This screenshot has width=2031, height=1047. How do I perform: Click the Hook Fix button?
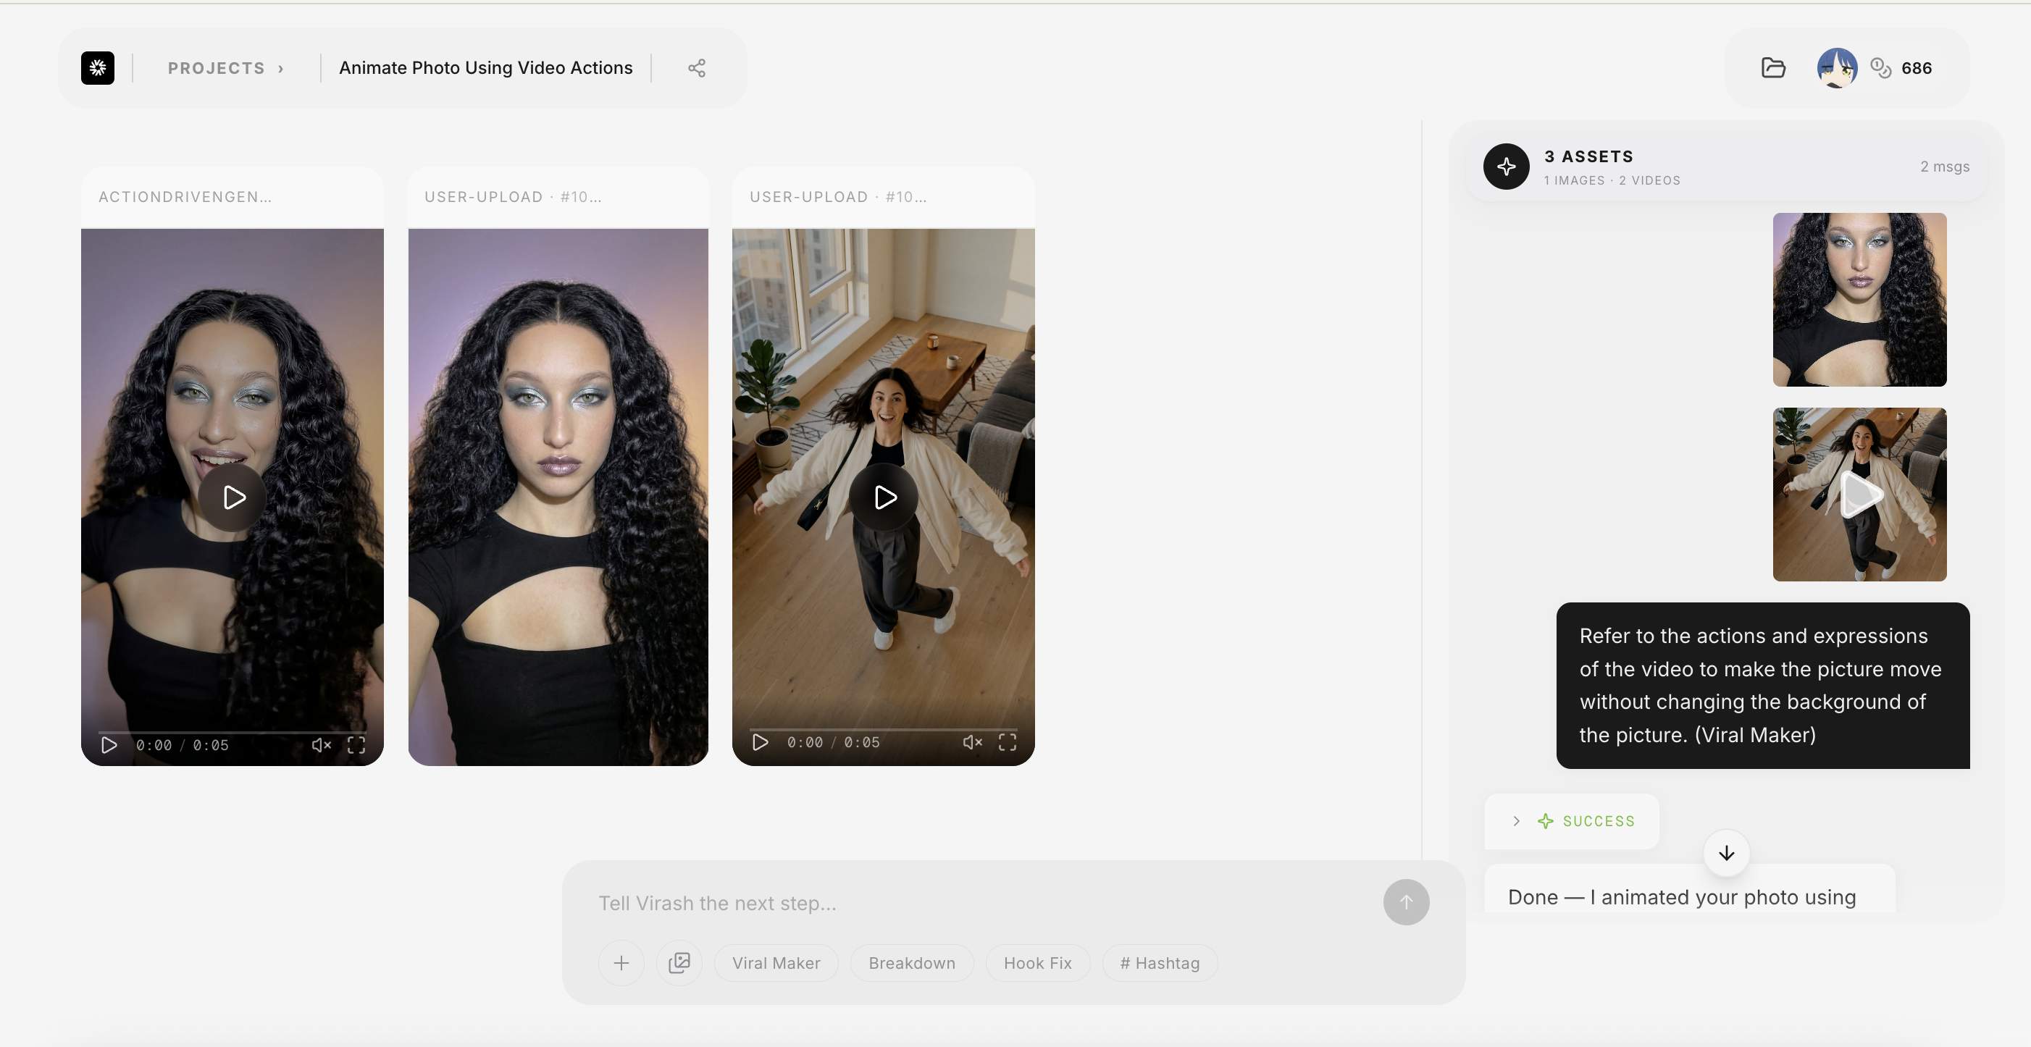tap(1037, 962)
